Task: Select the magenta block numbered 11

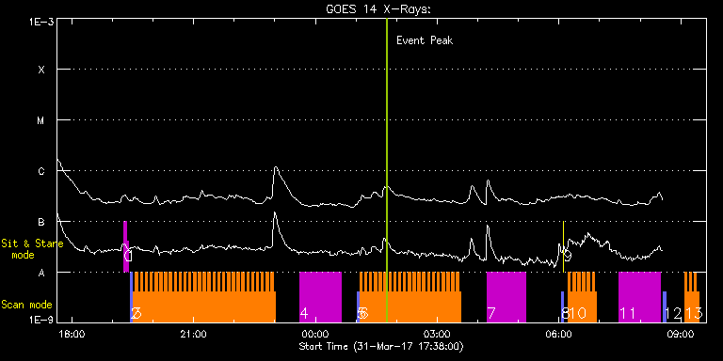Action: pyautogui.click(x=639, y=297)
